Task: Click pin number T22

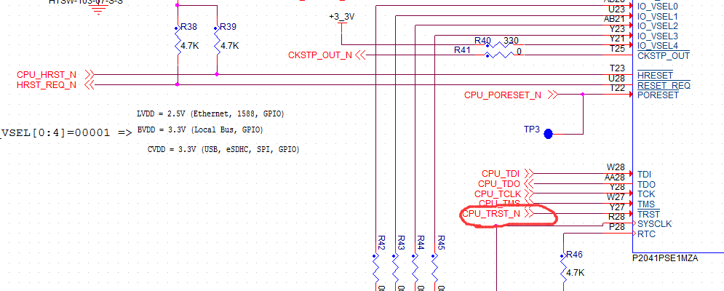Action: 617,88
